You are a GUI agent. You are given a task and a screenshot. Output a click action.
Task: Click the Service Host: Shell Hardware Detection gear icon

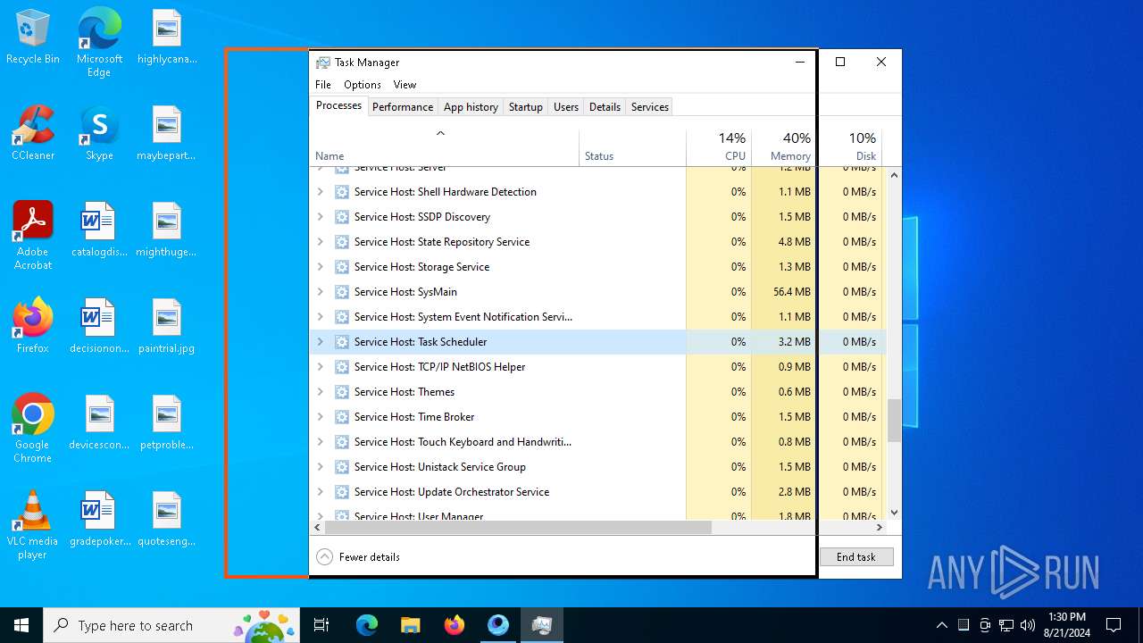coord(341,192)
